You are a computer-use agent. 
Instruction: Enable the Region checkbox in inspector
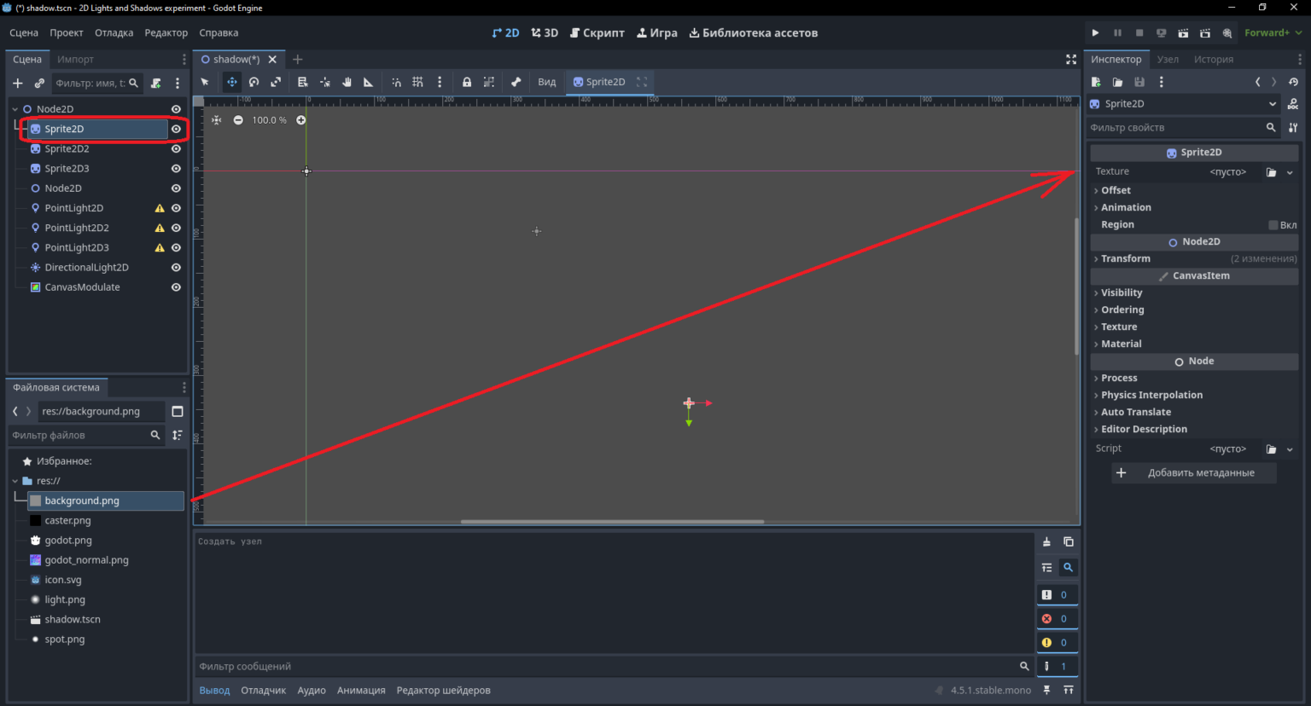click(x=1273, y=225)
